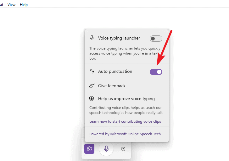
Task: Click the privacy shield lock icon
Action: [92, 99]
